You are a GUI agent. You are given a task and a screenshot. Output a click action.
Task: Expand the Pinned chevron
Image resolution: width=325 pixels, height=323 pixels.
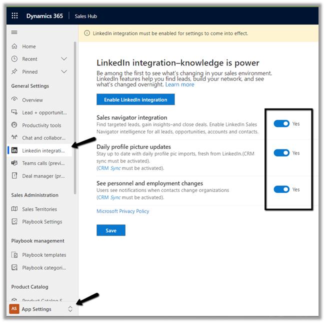[64, 71]
